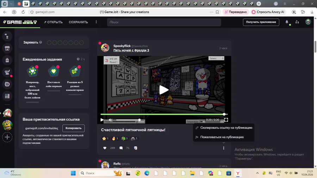Image resolution: width=317 pixels, height=178 pixels.
Task: Open the store icon in left sidebar
Action: [7, 48]
